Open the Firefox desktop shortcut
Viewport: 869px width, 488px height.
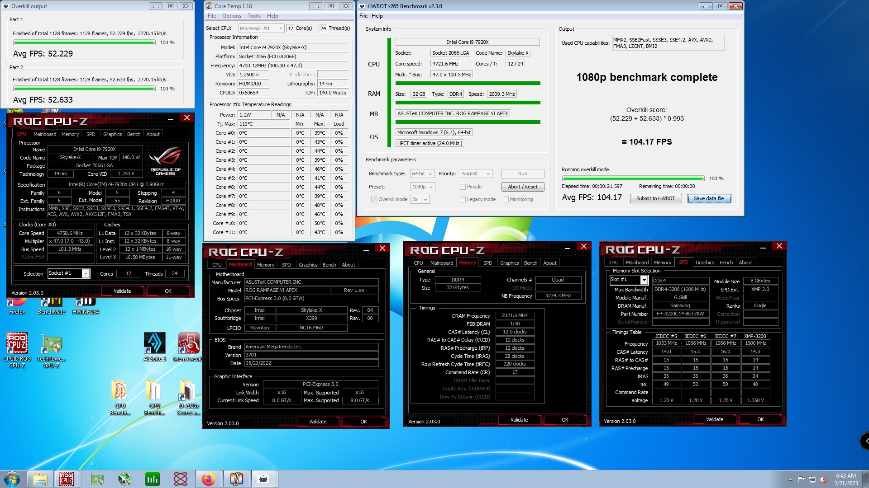(x=17, y=306)
